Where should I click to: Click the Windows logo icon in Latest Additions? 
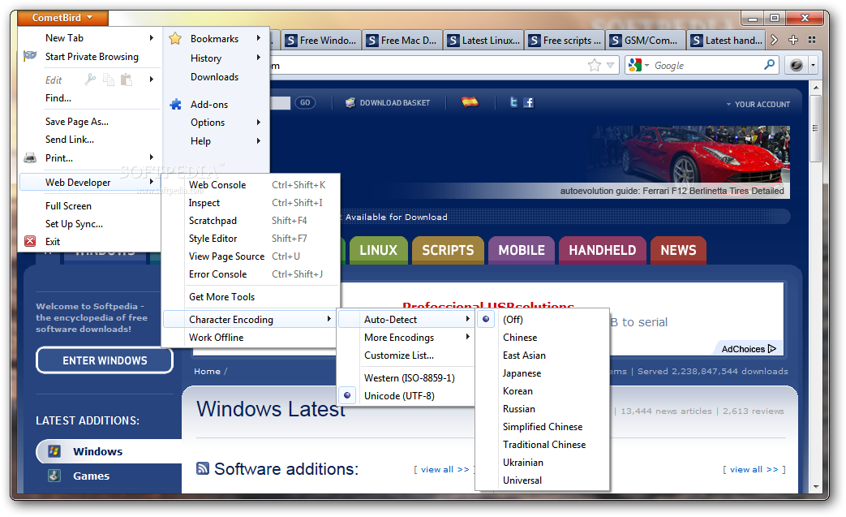point(54,451)
